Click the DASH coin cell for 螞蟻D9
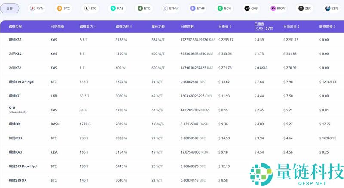 pos(55,124)
